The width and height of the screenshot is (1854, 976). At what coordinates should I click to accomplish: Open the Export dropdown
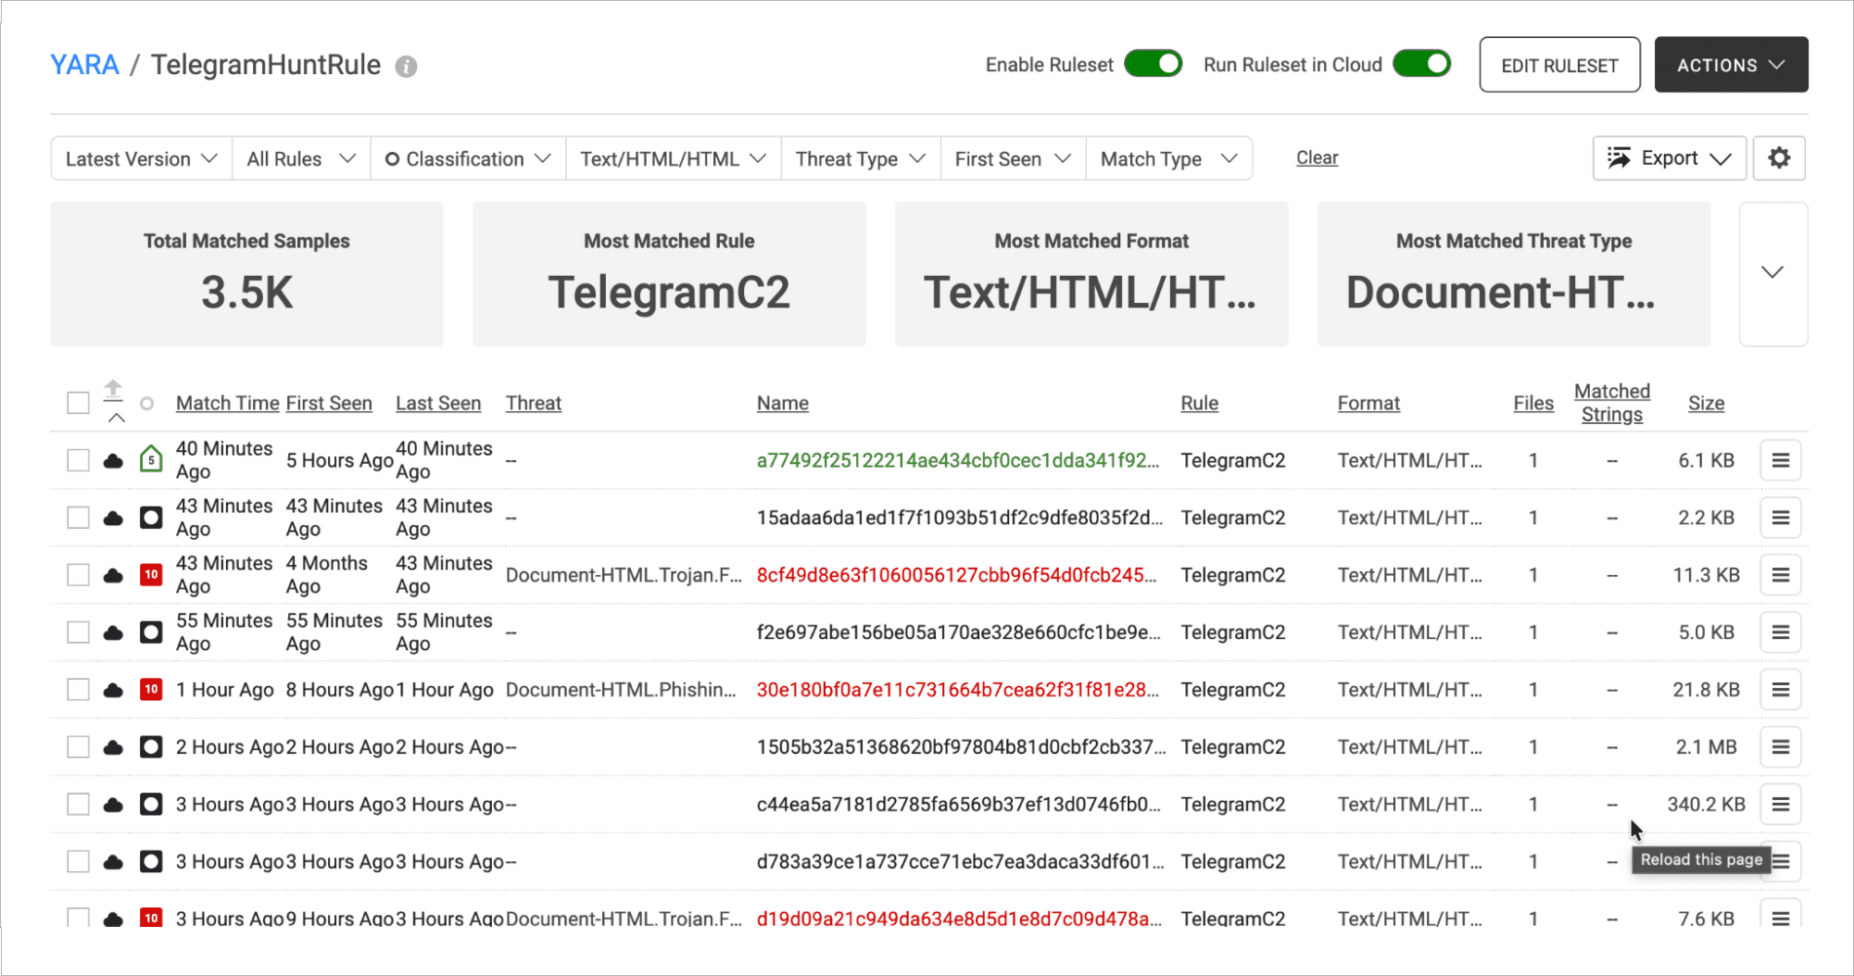click(1670, 158)
